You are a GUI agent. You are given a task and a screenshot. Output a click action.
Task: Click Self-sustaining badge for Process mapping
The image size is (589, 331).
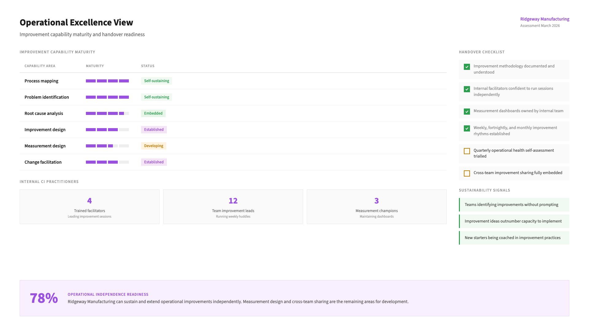point(156,81)
